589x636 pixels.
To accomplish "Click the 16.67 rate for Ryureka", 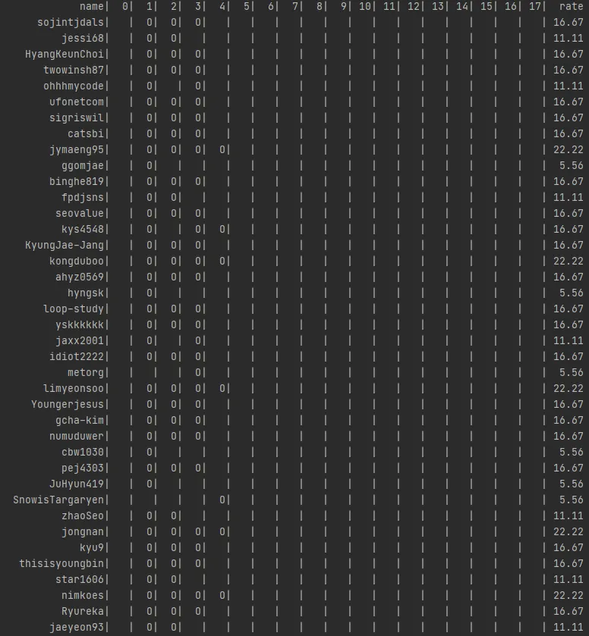I will pos(569,611).
